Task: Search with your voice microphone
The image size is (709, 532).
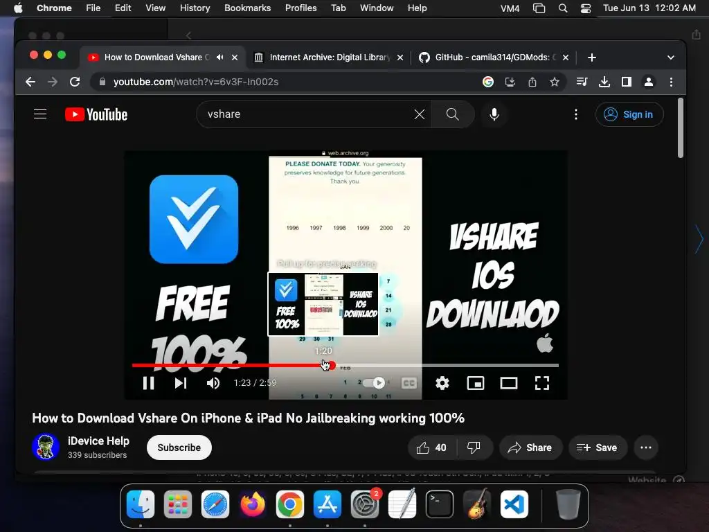Action: click(494, 114)
